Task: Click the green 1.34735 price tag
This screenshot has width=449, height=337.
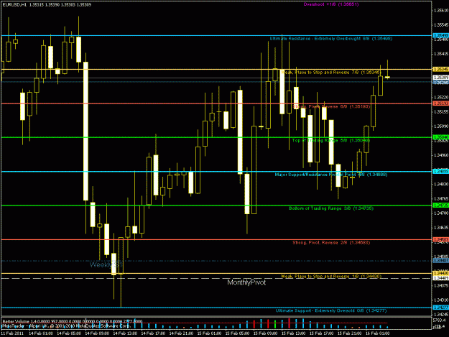Action: coord(440,206)
